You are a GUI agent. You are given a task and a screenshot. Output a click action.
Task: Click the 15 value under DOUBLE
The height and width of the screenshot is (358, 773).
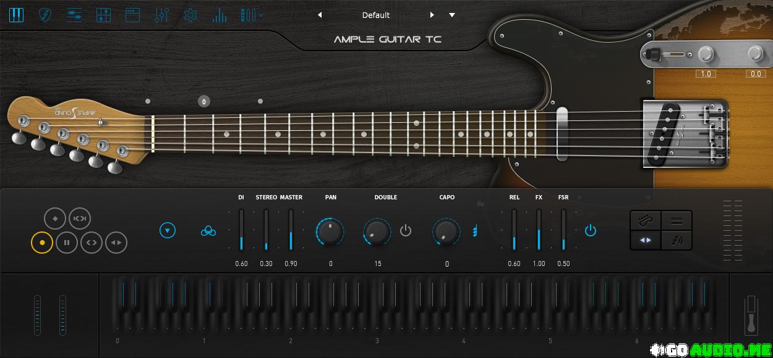(377, 264)
